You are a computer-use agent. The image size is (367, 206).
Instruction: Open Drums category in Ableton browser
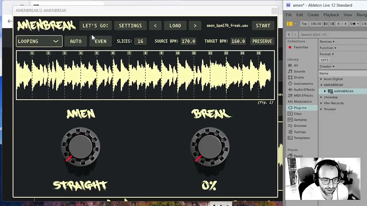click(298, 77)
